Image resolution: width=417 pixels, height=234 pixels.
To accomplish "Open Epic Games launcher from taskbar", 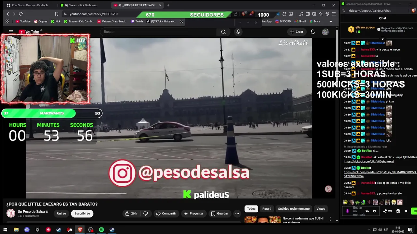I will click(x=37, y=230).
